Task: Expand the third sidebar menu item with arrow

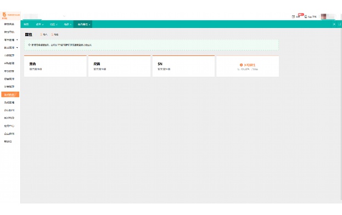Action: tap(10, 40)
